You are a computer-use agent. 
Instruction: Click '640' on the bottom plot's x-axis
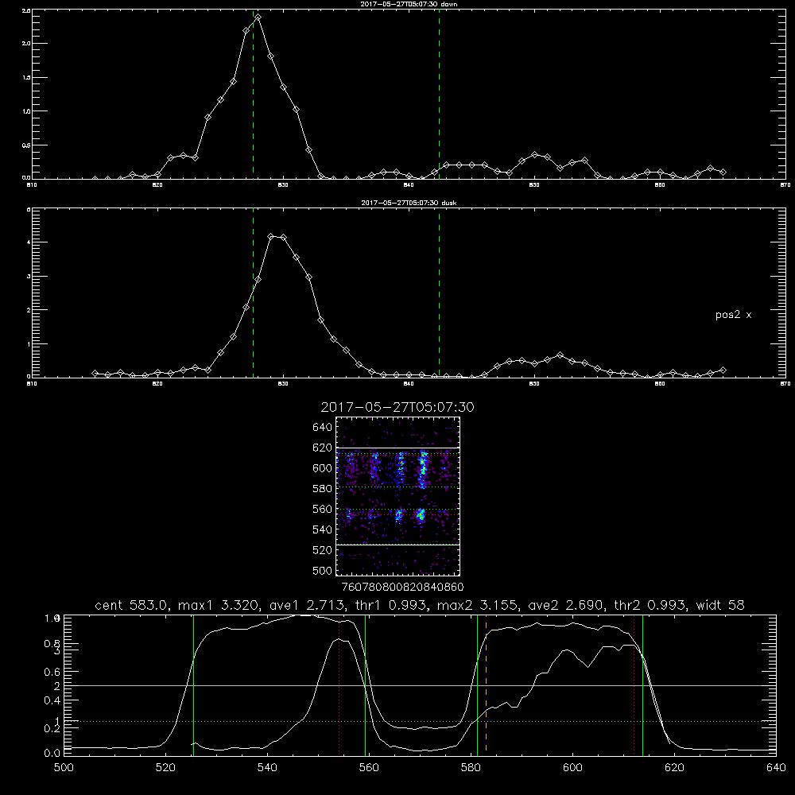coord(776,768)
